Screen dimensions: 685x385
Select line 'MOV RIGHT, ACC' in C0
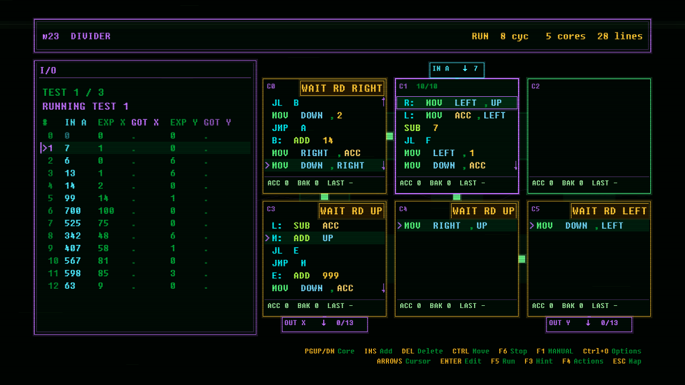point(324,153)
